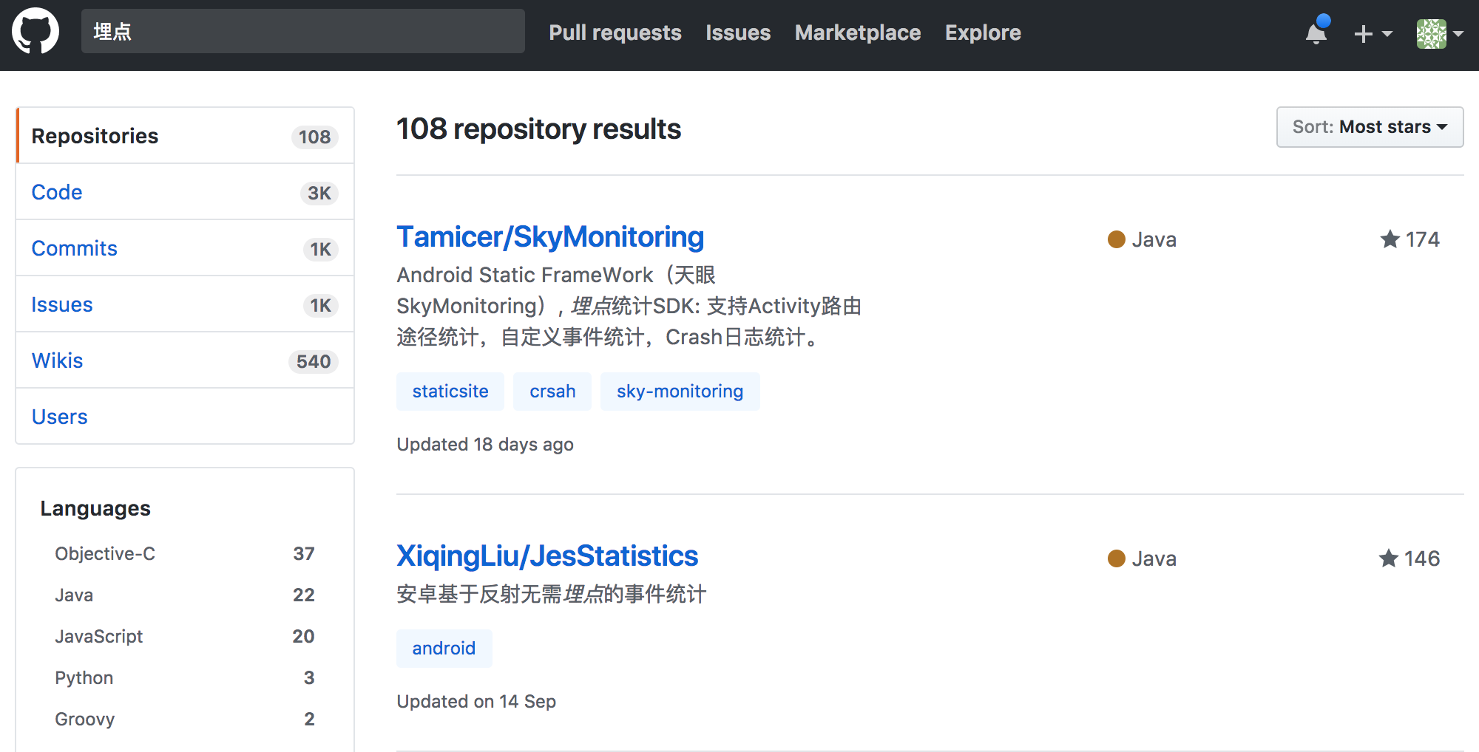Screen dimensions: 1479x752
Task: Filter results by Groovy language
Action: tap(185, 719)
